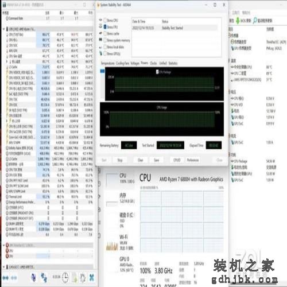Expand the core temperatures row in HWiNFO
The height and width of the screenshot is (287, 287).
coord(7,61)
